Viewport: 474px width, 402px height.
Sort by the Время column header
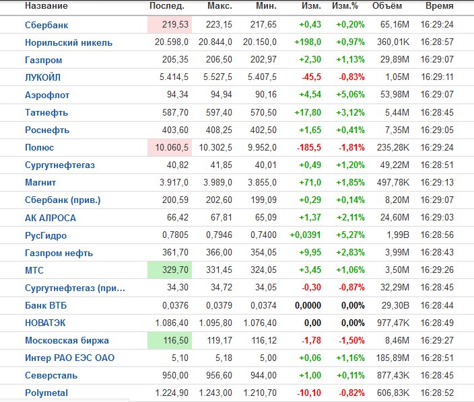(440, 6)
